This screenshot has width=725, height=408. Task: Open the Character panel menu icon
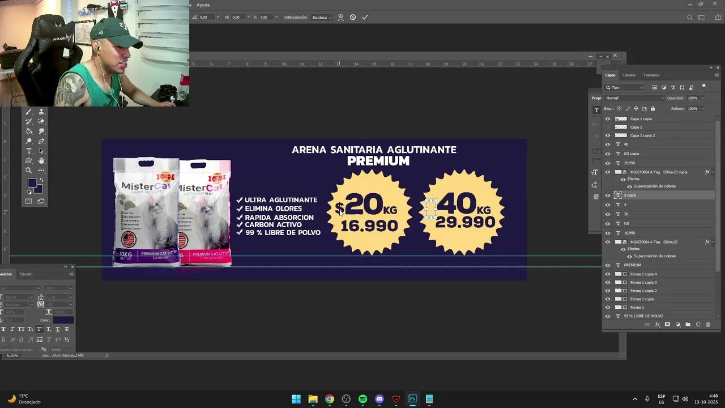pos(71,274)
